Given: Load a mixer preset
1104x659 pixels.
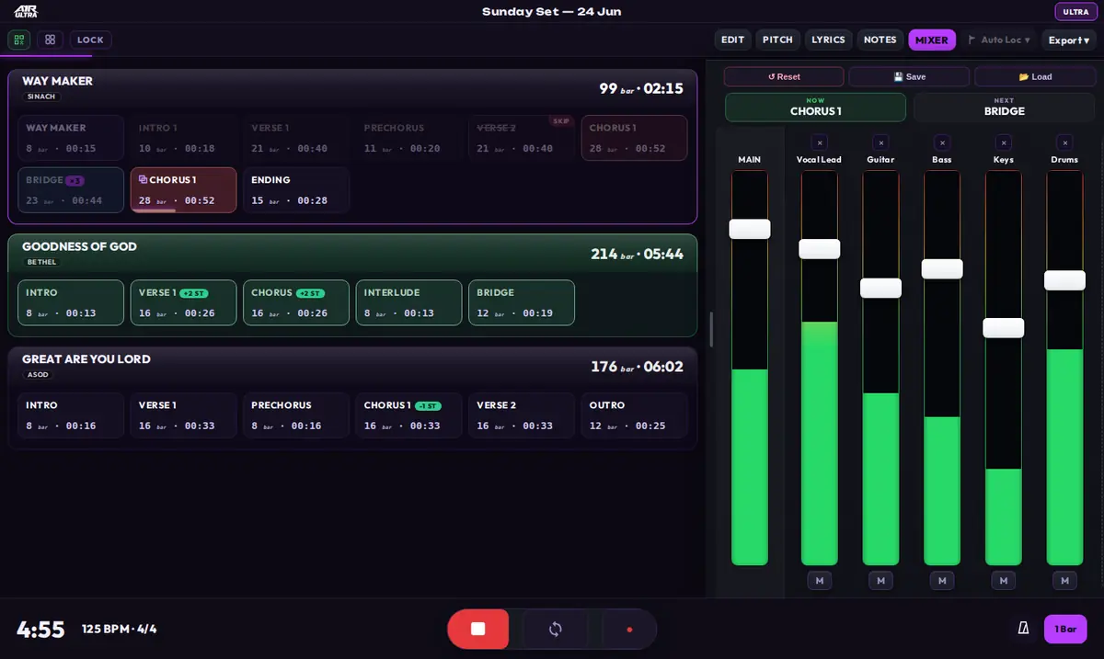Looking at the screenshot, I should [x=1035, y=76].
